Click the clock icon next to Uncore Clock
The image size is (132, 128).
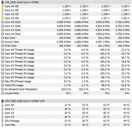[x=2, y=42]
